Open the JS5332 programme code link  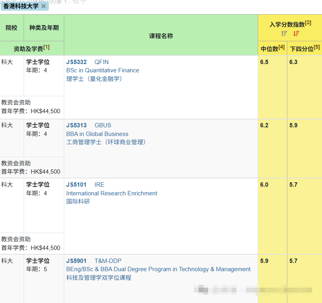tap(76, 62)
